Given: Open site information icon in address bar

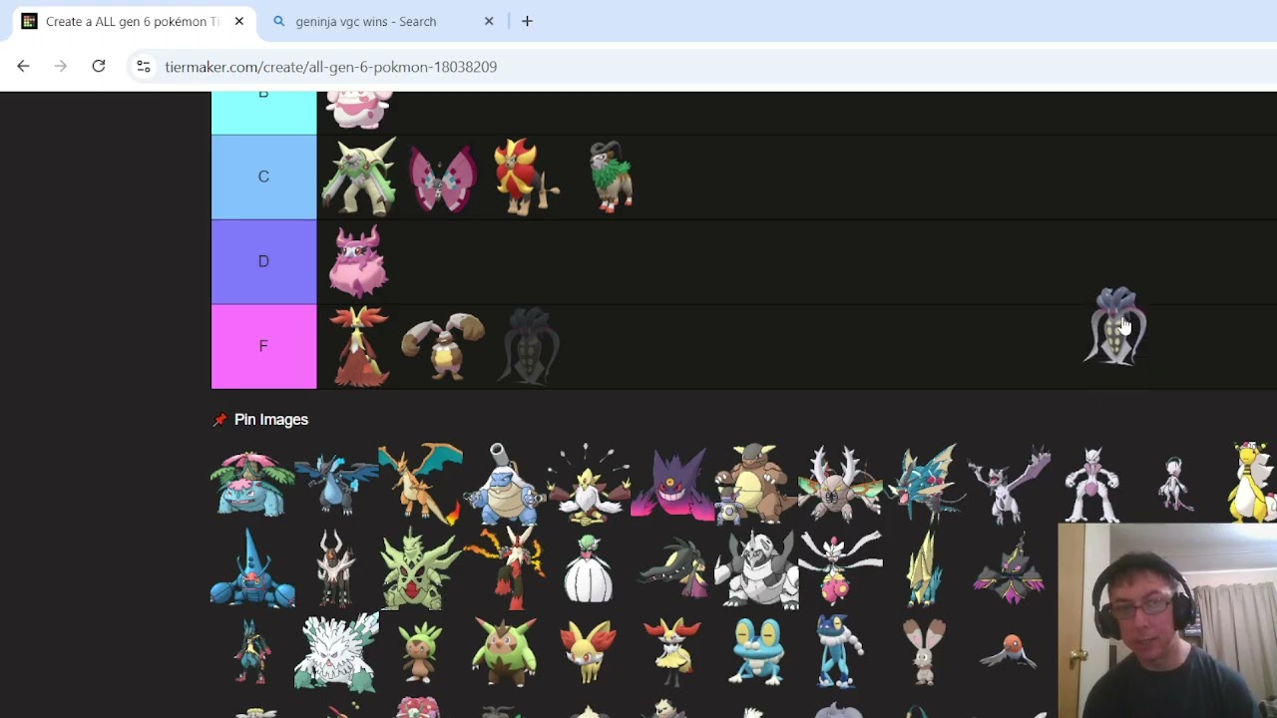Looking at the screenshot, I should pos(144,67).
